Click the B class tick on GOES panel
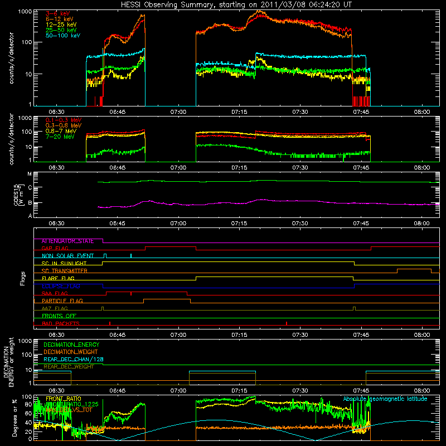The image size is (446, 446). pyautogui.click(x=30, y=203)
